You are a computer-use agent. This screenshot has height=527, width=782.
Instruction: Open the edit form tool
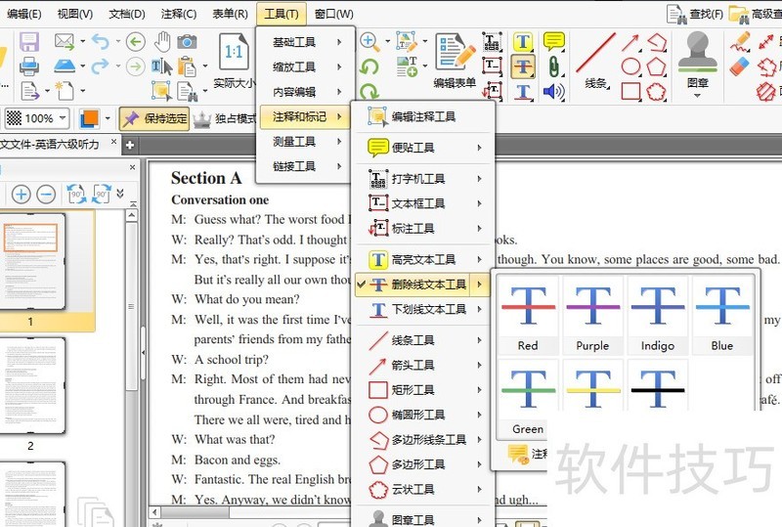[x=455, y=61]
